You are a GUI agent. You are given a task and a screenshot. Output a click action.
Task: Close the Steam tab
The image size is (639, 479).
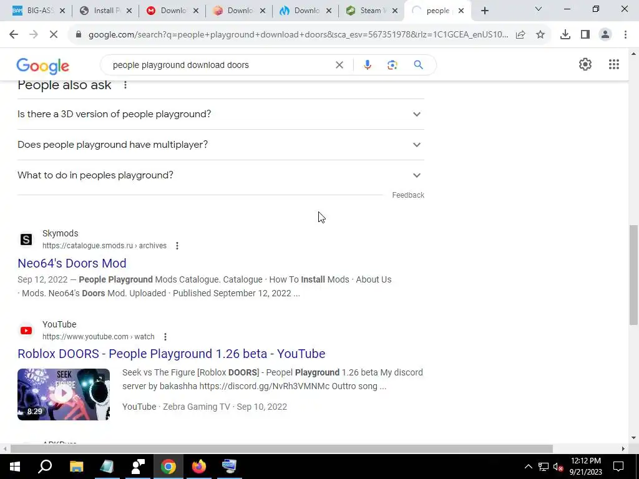pos(394,11)
